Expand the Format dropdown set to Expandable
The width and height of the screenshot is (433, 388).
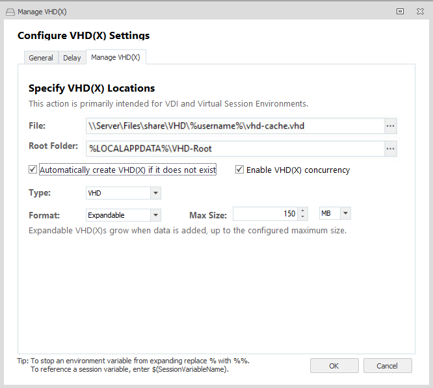155,215
